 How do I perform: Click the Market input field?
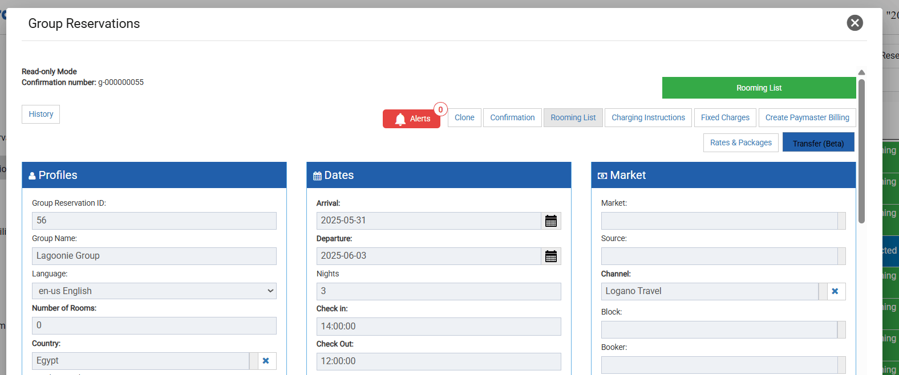pos(719,221)
